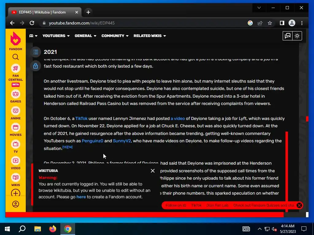This screenshot has height=235, width=314.
Task: Expand the GENERAL menu
Action: (86, 36)
